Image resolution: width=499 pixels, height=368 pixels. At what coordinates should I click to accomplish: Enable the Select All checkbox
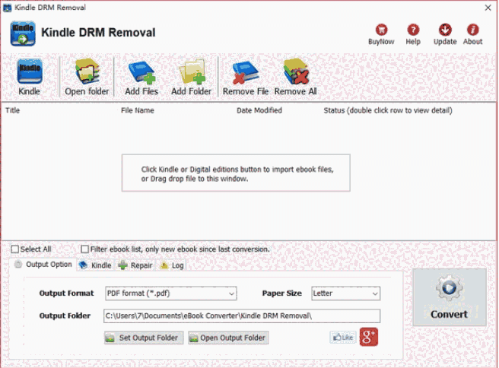(14, 249)
